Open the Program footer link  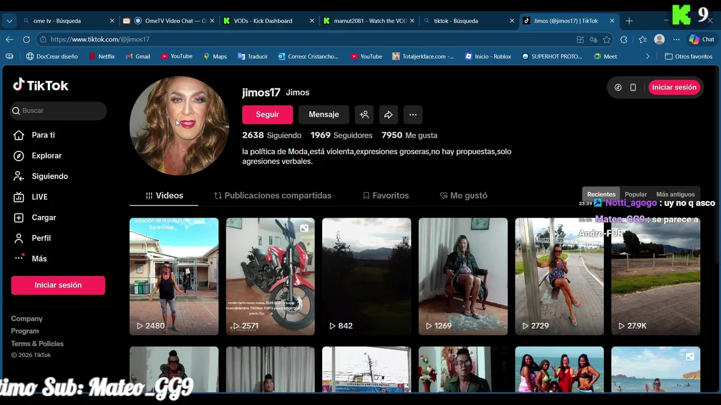(25, 331)
